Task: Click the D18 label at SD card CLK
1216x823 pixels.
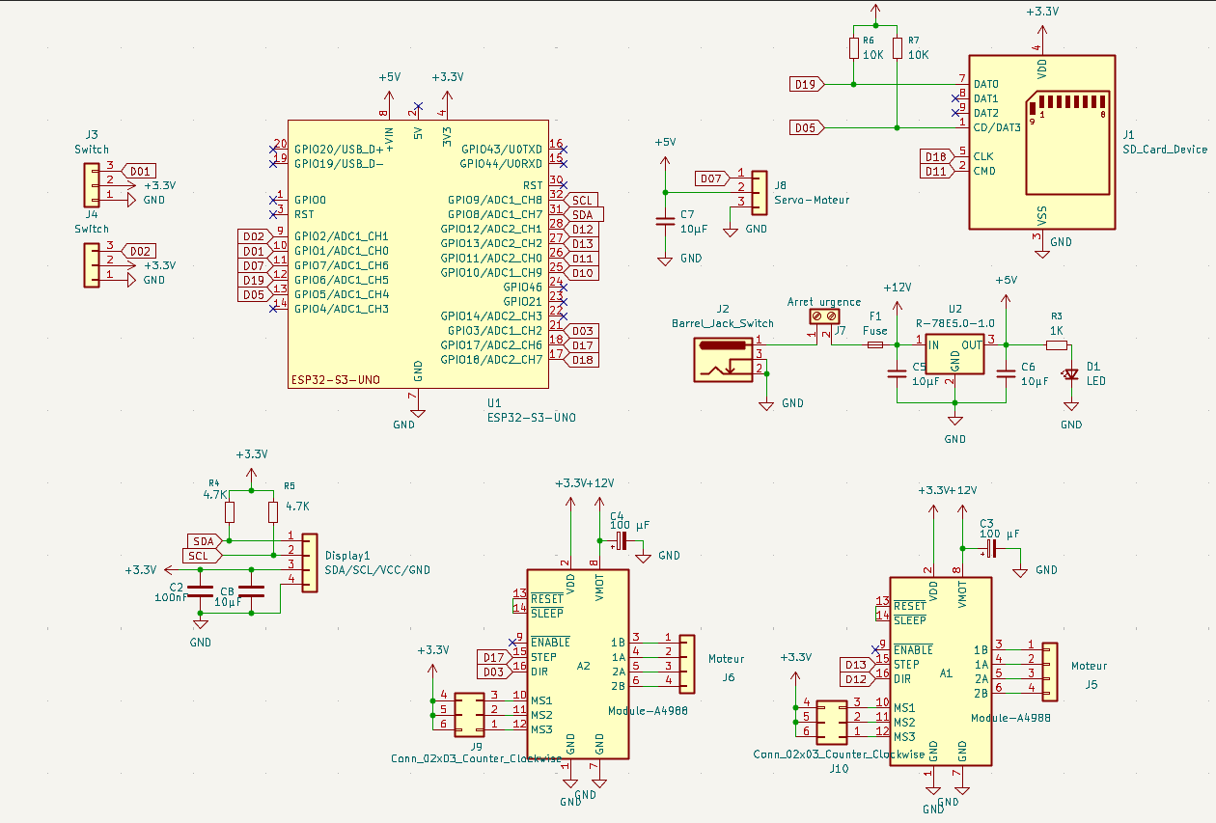Action: (936, 156)
